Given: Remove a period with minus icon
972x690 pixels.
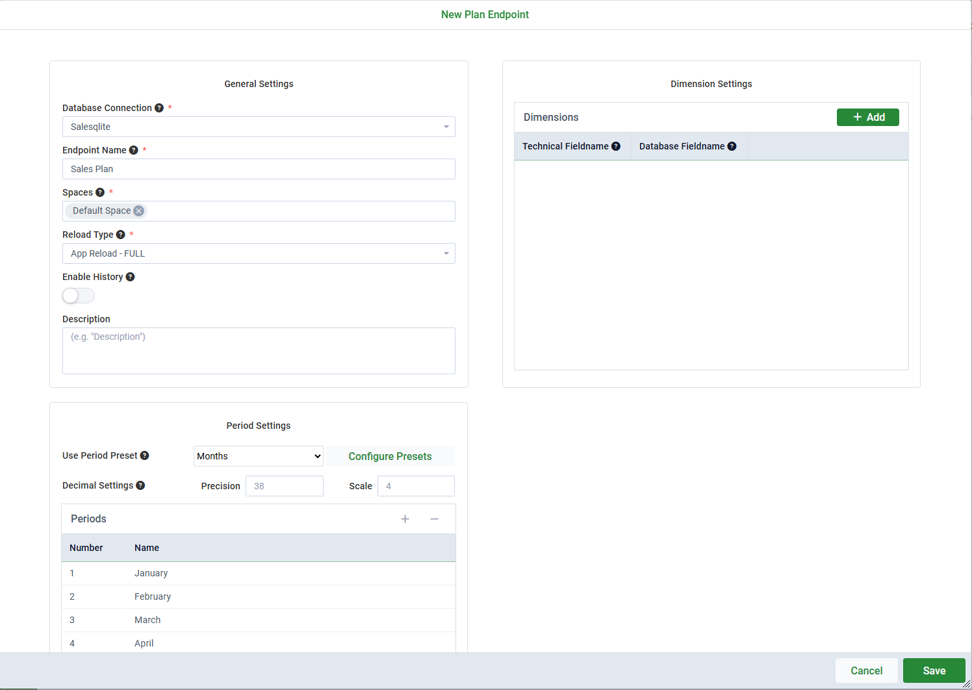Looking at the screenshot, I should 435,518.
